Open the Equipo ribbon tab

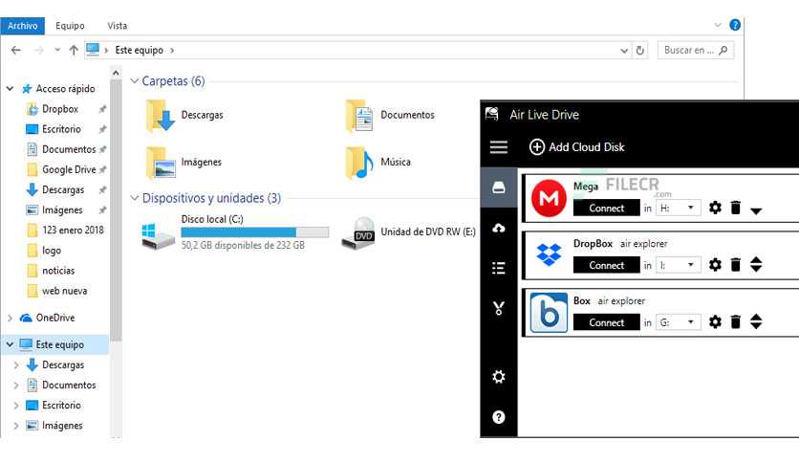(x=70, y=26)
